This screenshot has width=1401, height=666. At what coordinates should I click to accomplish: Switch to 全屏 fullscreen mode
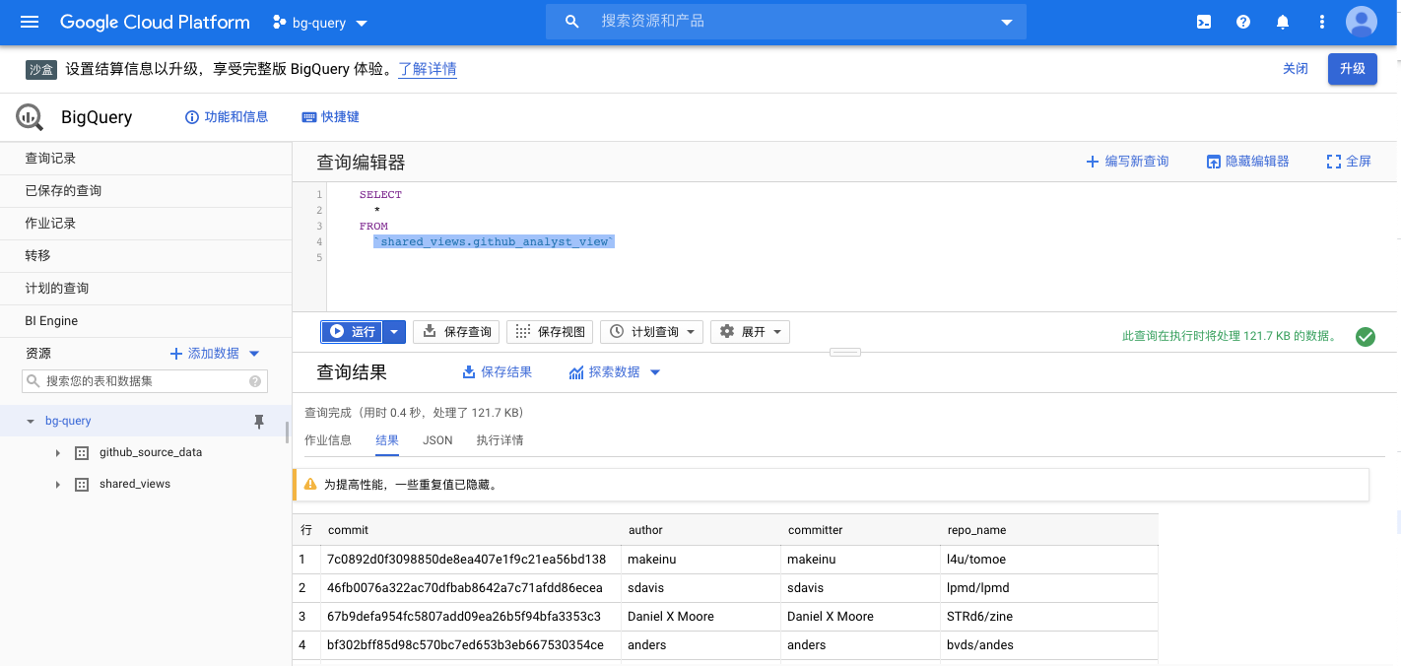click(1349, 162)
